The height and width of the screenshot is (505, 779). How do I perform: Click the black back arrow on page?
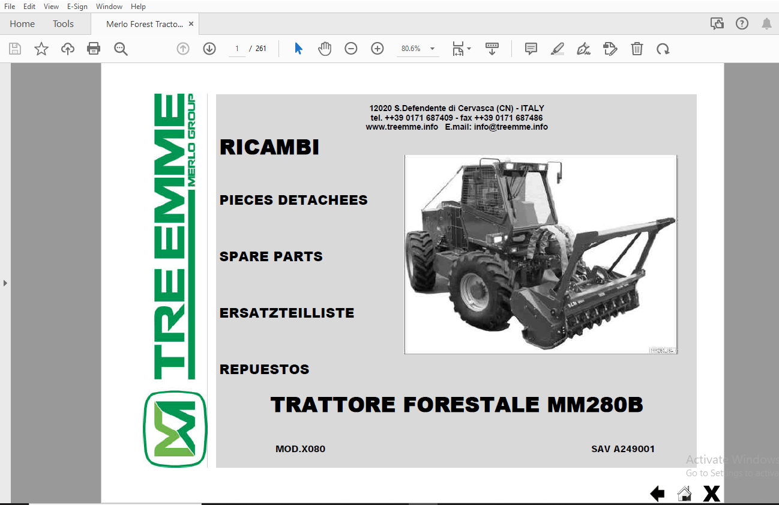point(657,494)
